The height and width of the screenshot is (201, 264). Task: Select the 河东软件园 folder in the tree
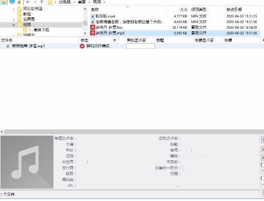32,9
